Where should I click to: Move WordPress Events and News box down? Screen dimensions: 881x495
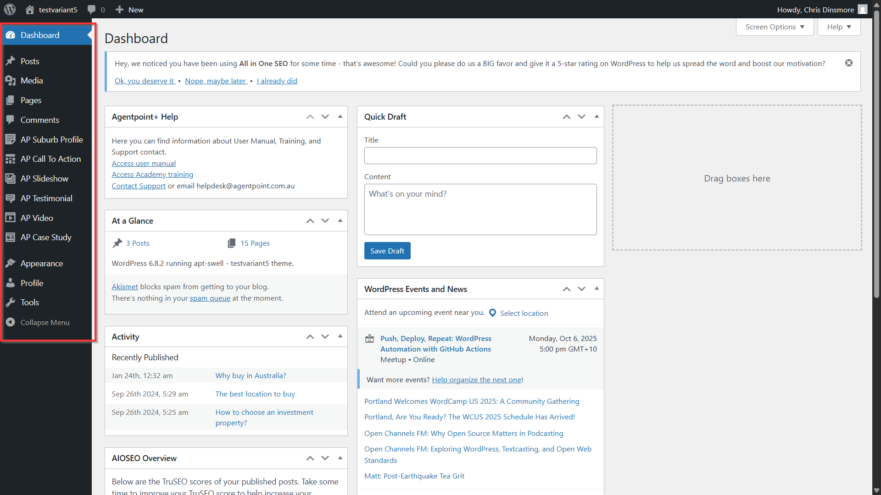coord(582,289)
